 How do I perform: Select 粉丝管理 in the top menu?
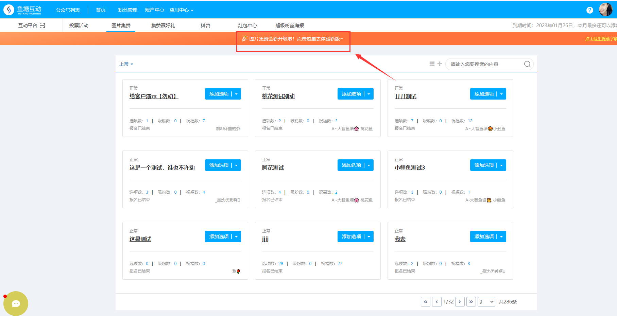pyautogui.click(x=127, y=10)
